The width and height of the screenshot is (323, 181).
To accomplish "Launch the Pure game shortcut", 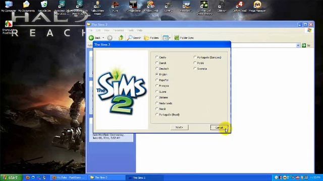I will point(115,7).
